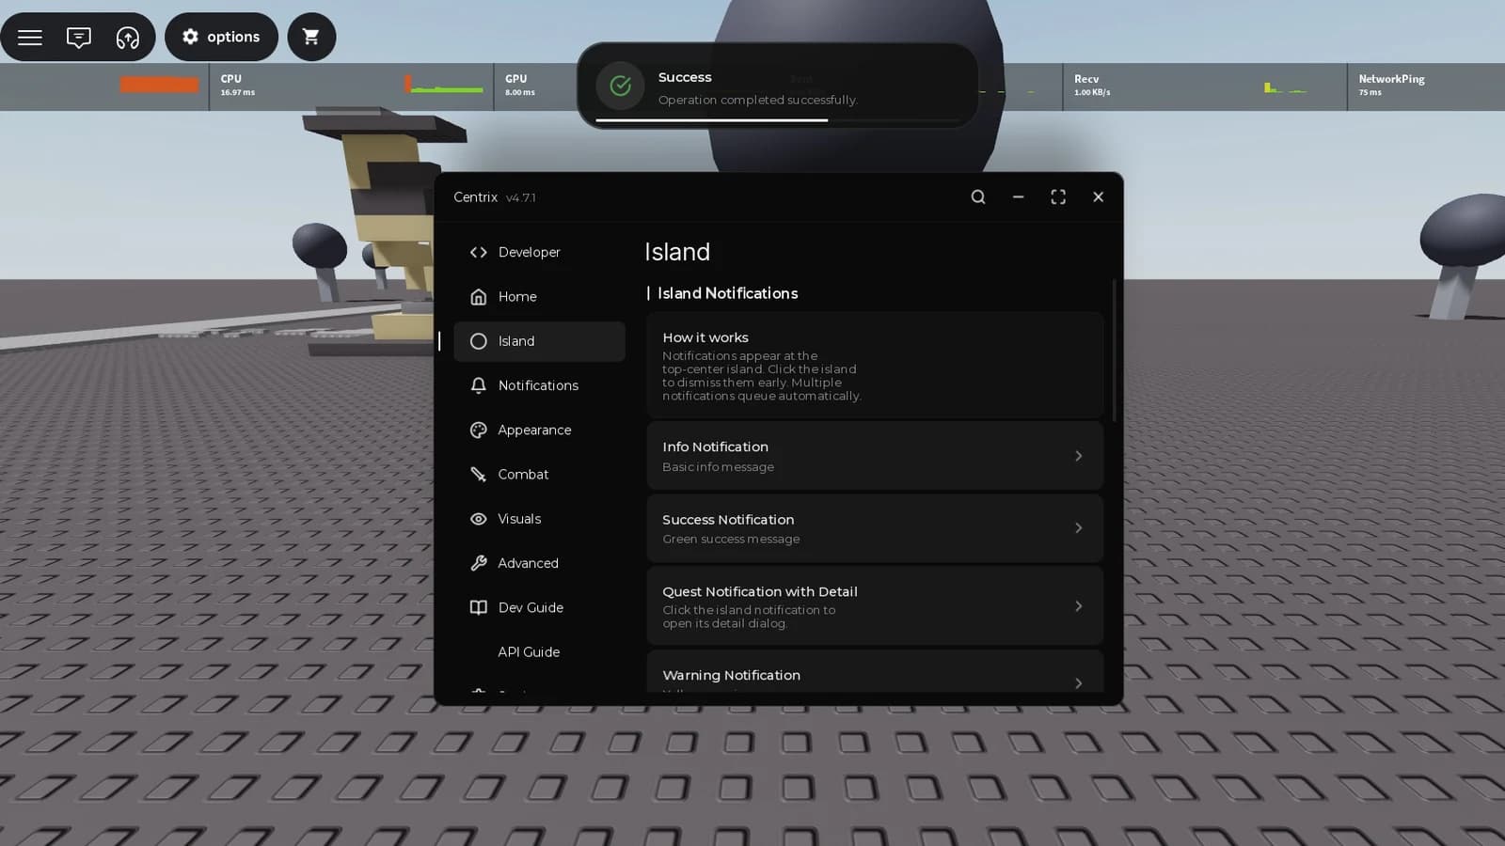Trigger the Success Notification row
This screenshot has width=1505, height=846.
coord(875,528)
